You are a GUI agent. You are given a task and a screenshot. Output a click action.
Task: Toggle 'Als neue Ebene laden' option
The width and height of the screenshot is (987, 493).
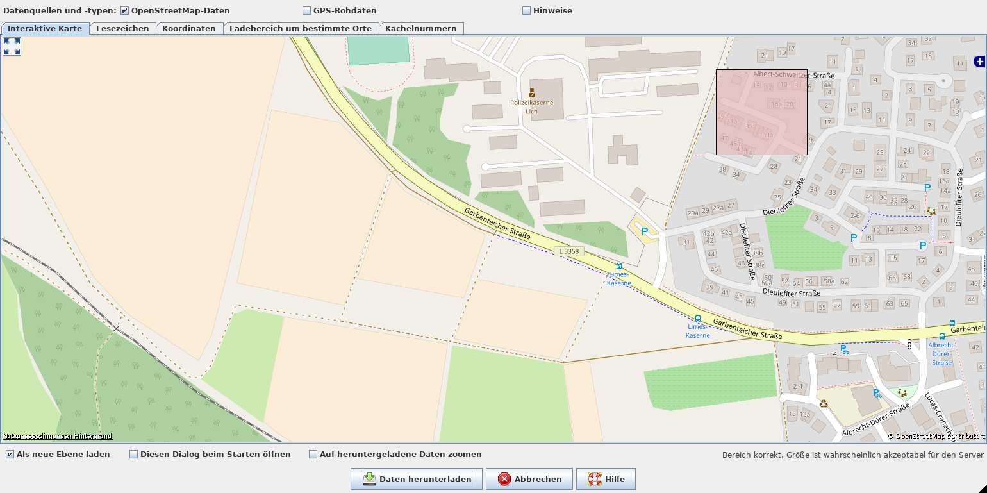tap(10, 455)
